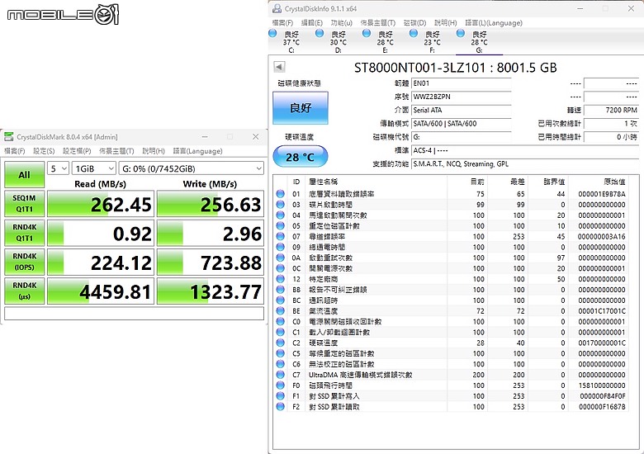
Task: Open 語言(L)(Language) menu in CrystalDiskInfo
Action: [x=494, y=22]
